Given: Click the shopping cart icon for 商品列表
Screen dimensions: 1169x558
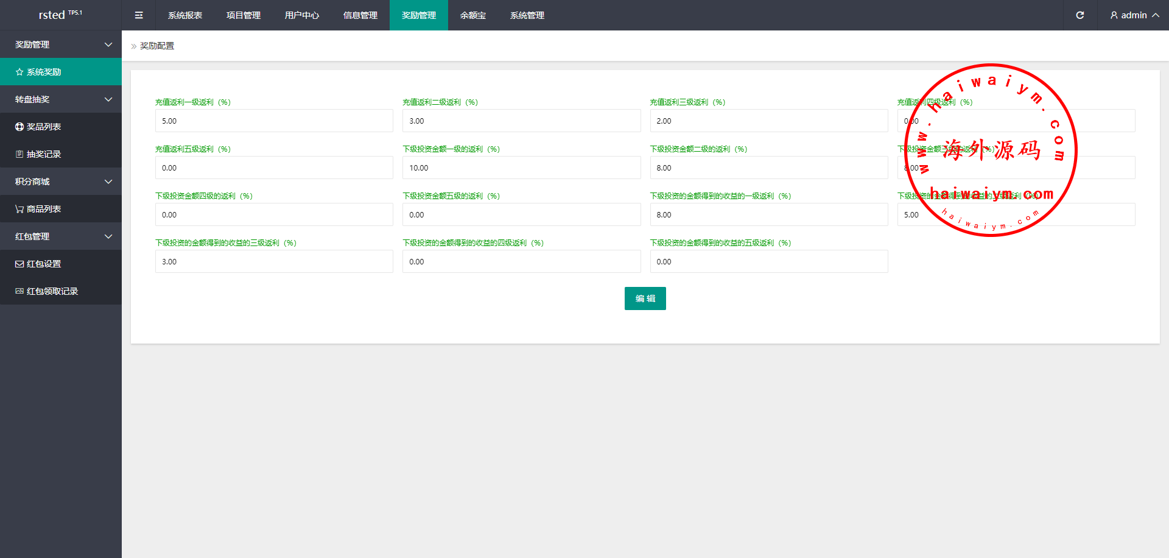Looking at the screenshot, I should [x=19, y=209].
